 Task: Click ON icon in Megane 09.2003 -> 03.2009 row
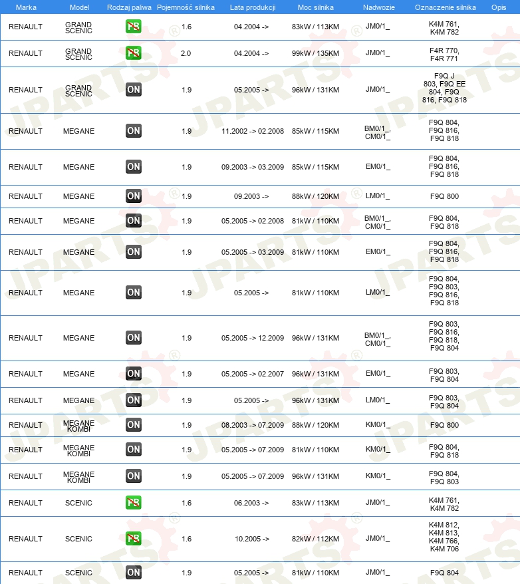coord(133,166)
